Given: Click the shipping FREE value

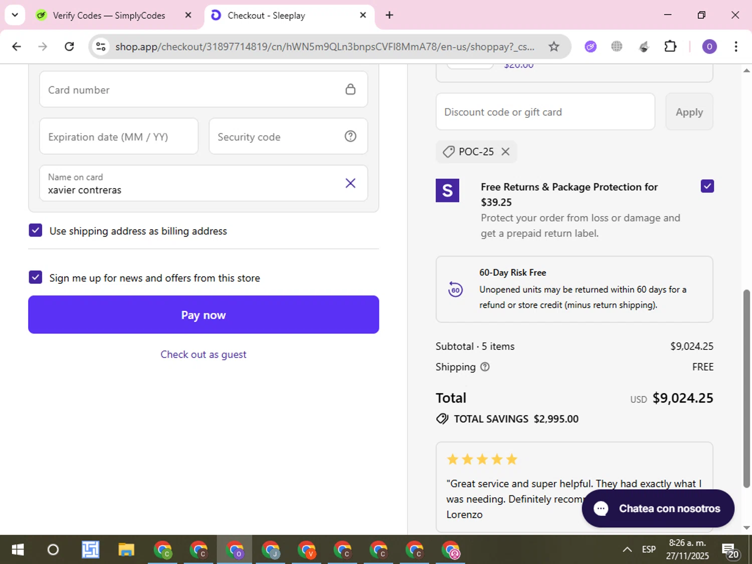Looking at the screenshot, I should [702, 367].
